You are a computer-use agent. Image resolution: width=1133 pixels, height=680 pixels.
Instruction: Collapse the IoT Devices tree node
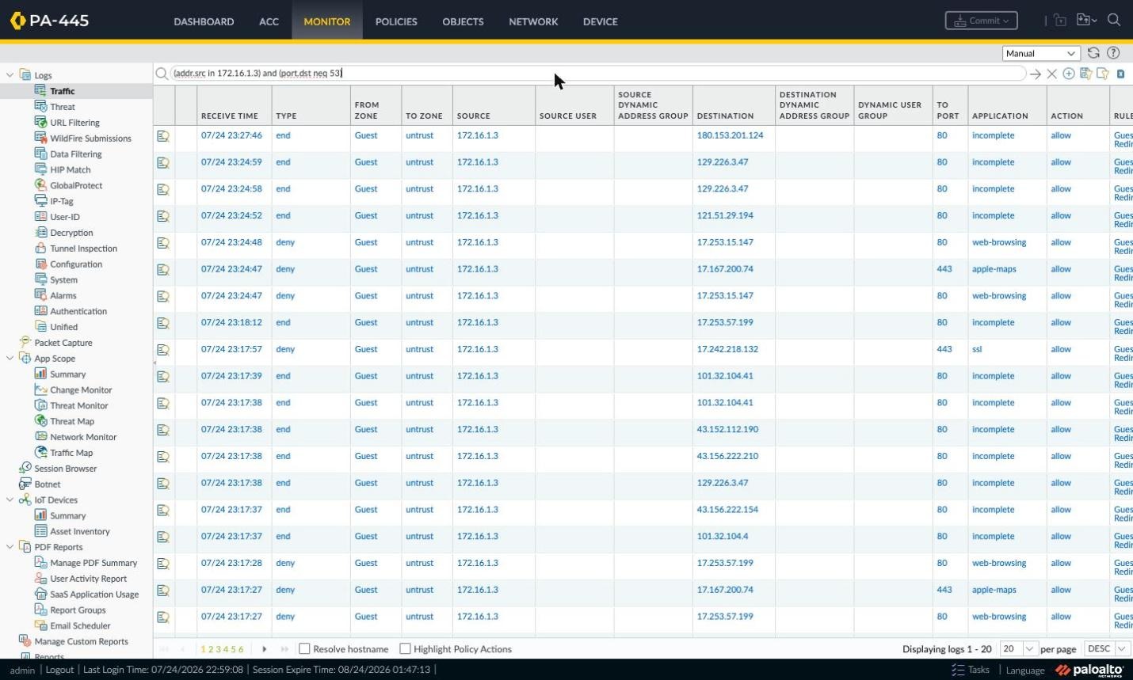click(10, 500)
